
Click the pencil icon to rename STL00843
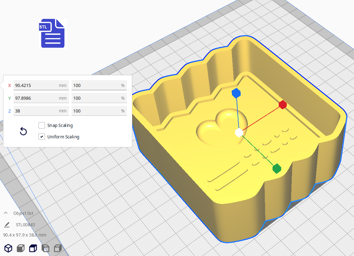(7, 225)
